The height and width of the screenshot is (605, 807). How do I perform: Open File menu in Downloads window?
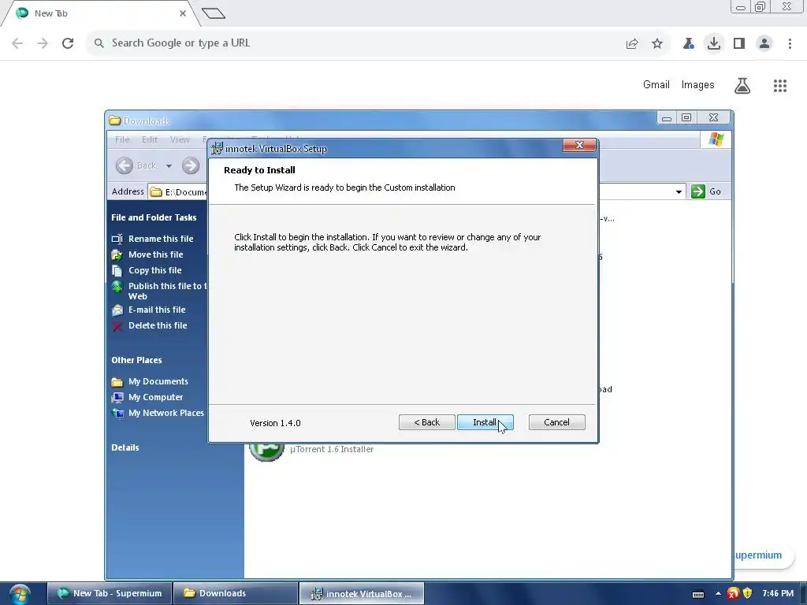(x=122, y=139)
